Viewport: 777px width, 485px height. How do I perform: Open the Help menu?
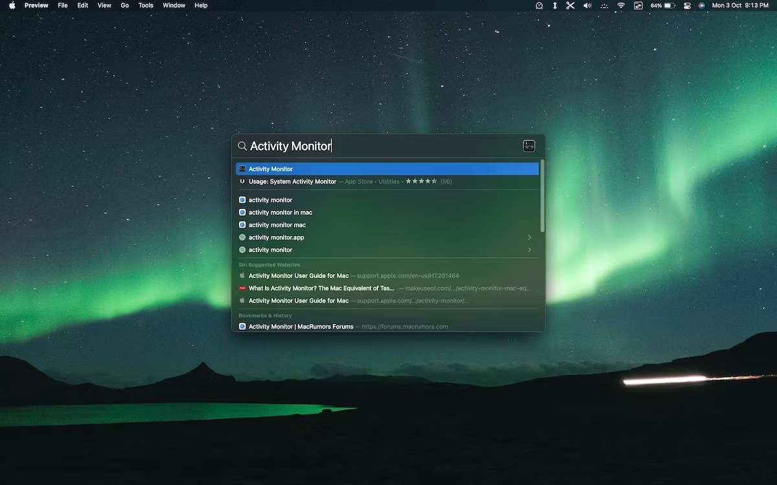(x=201, y=5)
